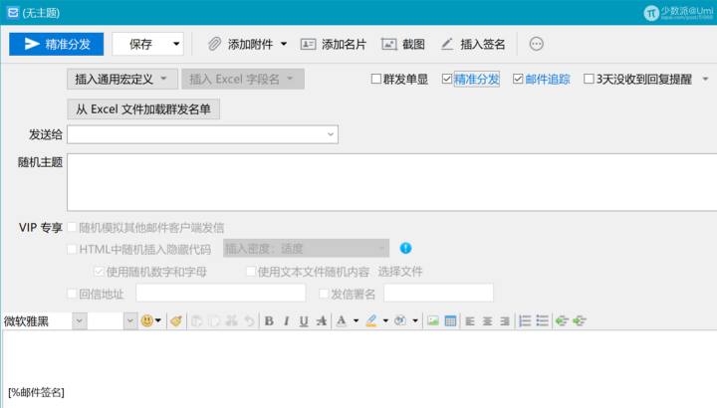Expand the arrow after 3天没收到回复提醒
The height and width of the screenshot is (408, 717).
706,79
